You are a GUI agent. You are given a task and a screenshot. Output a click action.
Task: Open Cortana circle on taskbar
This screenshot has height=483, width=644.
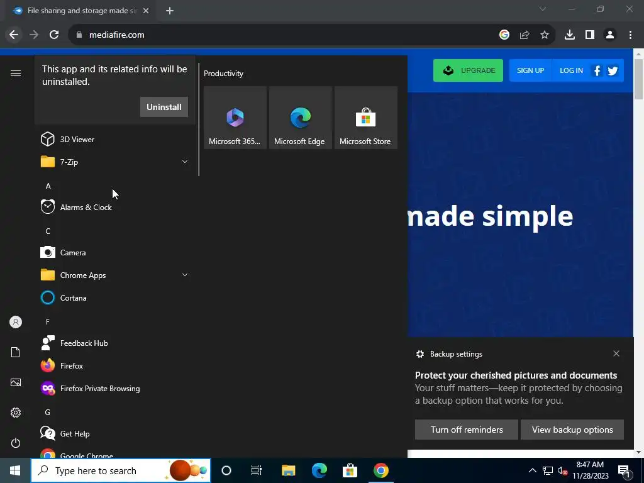coord(226,470)
